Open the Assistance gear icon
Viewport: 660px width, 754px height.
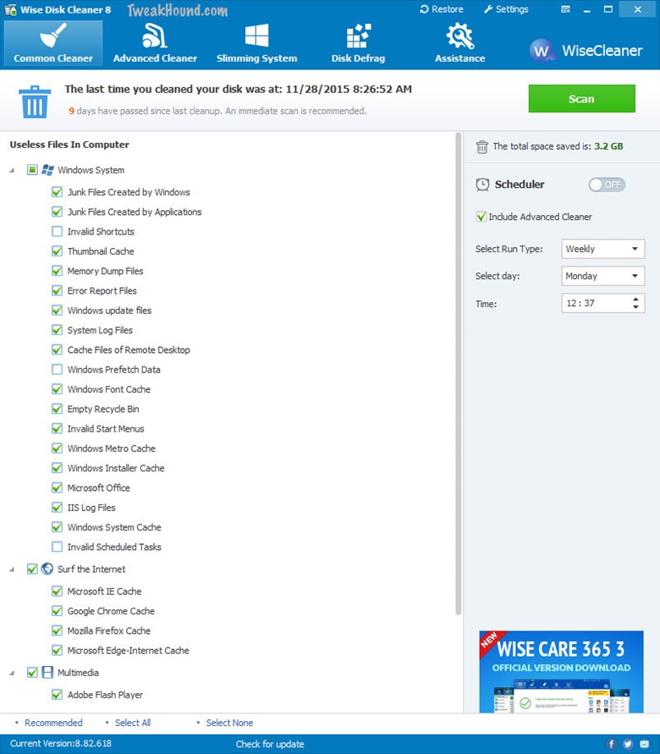[460, 36]
